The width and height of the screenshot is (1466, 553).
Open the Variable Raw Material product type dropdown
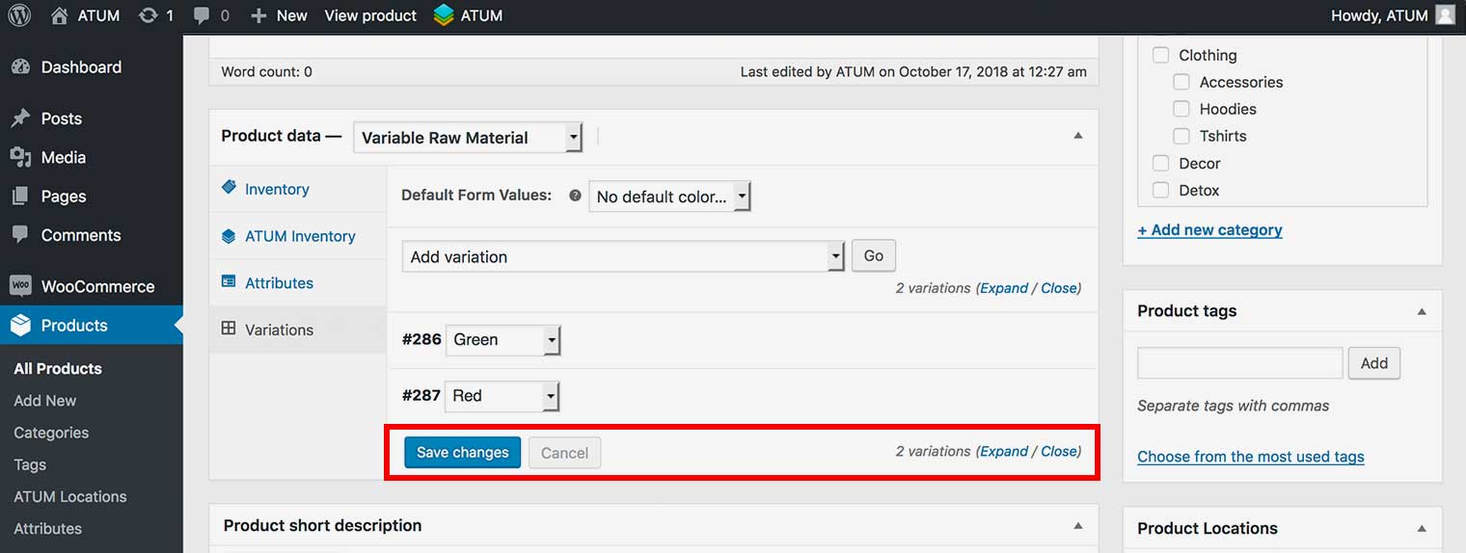(x=468, y=137)
